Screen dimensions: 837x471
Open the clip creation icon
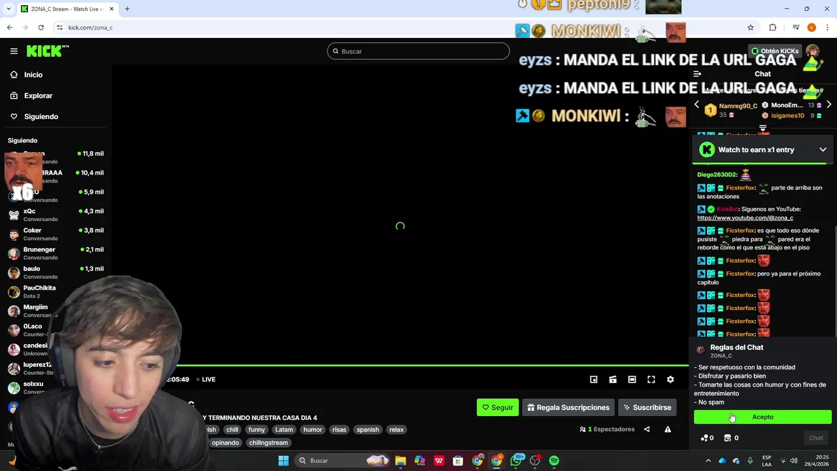click(x=613, y=379)
